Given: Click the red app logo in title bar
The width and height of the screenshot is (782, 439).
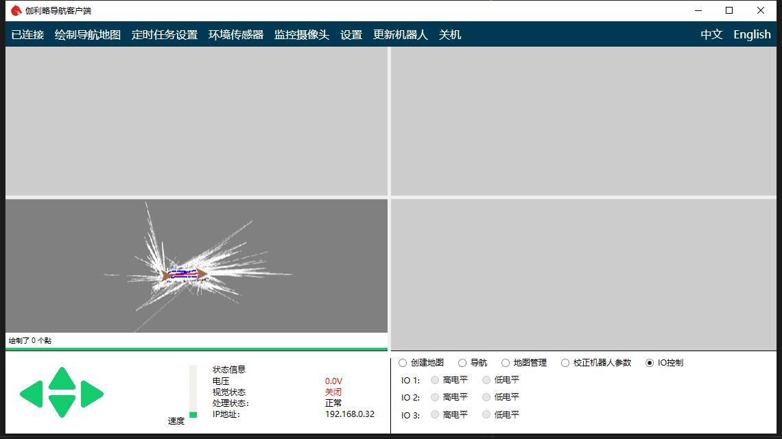Looking at the screenshot, I should point(16,10).
